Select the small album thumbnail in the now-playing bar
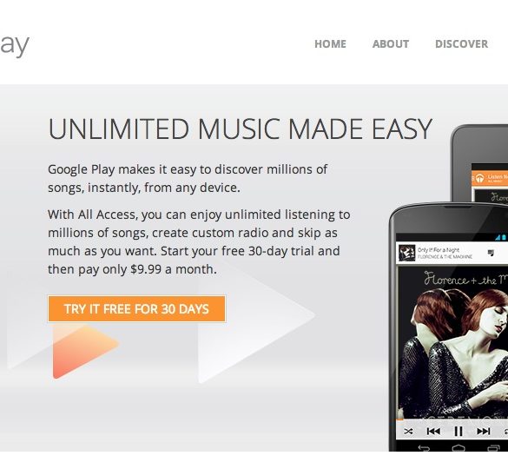Screen dimensions: 508x469 pos(406,253)
